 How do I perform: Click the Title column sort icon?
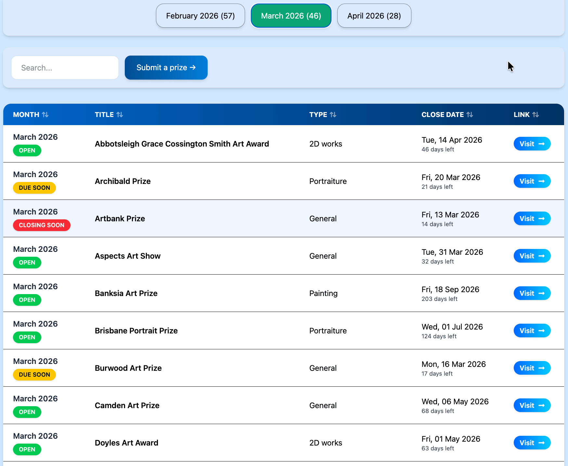coord(120,115)
